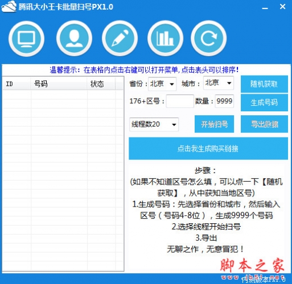
Task: Click the 2.选择线程开始扫号 instruction line
Action: point(206,227)
